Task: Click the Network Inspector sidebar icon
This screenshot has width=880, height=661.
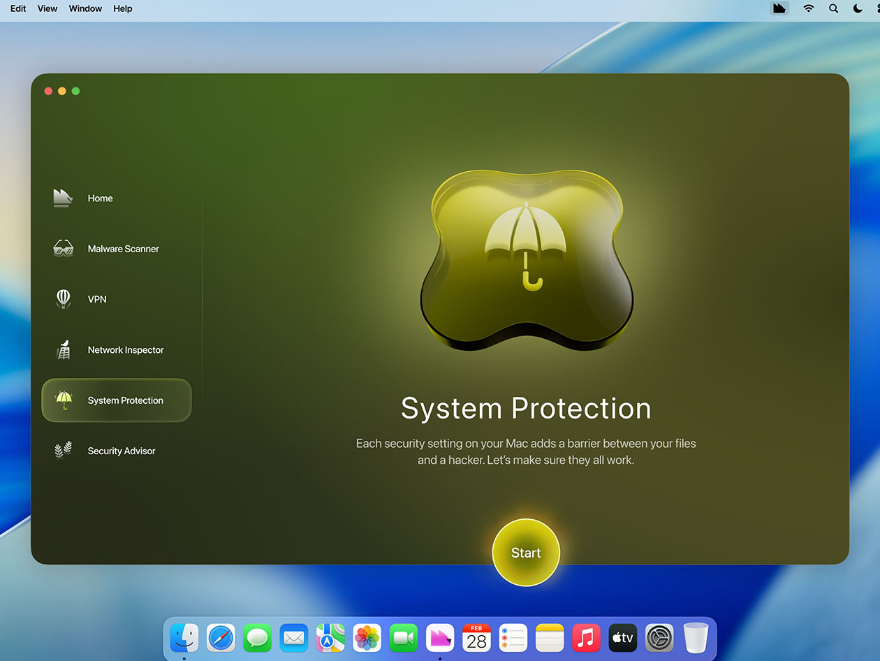Action: click(63, 349)
